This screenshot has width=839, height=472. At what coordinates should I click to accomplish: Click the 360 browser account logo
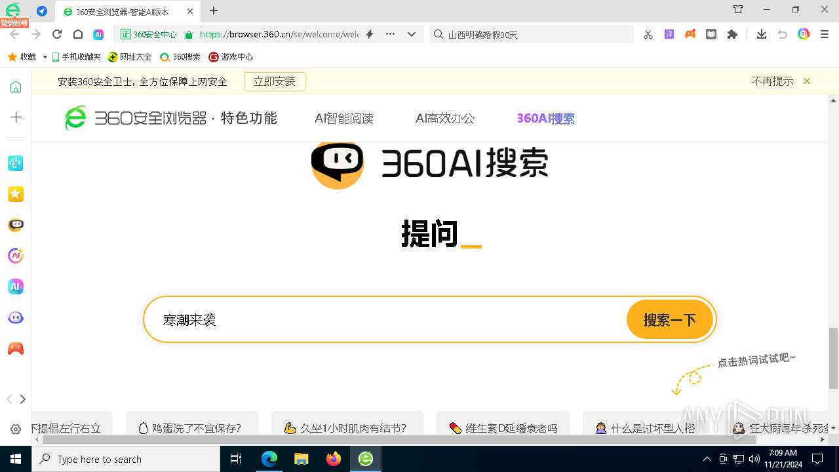12,10
